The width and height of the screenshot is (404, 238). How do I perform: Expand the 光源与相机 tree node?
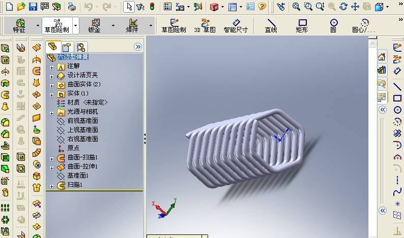(x=51, y=113)
